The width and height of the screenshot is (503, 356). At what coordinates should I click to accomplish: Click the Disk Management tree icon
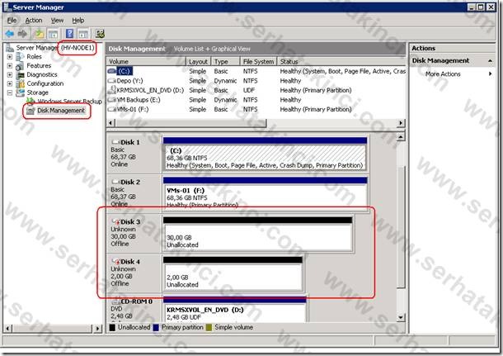coord(31,111)
